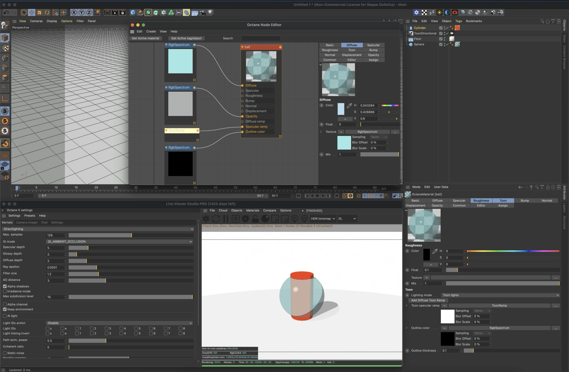Click the Max. samples slider
Image resolution: width=569 pixels, height=372 pixels.
(x=131, y=235)
